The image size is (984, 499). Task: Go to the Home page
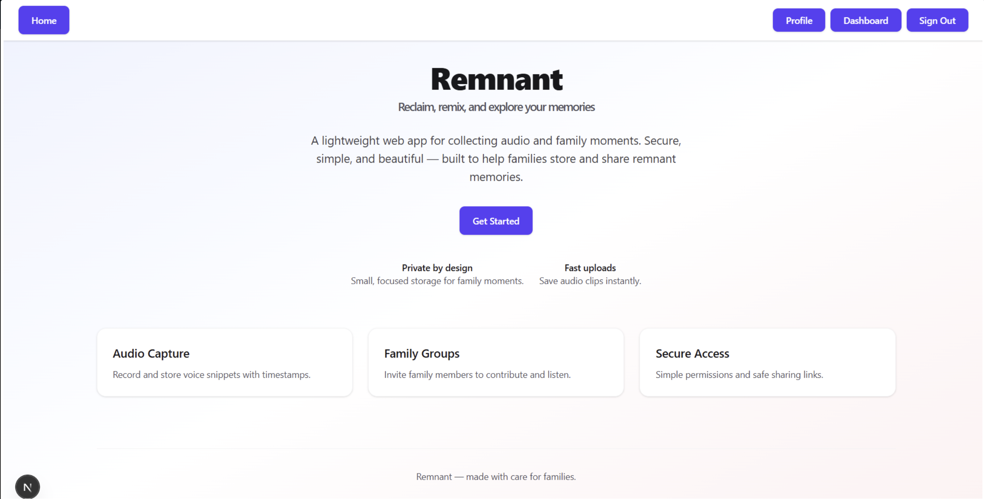point(44,21)
